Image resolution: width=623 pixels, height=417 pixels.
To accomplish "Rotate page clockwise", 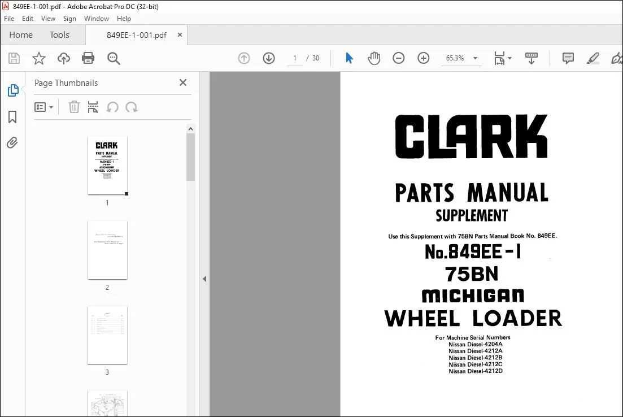I will click(132, 107).
